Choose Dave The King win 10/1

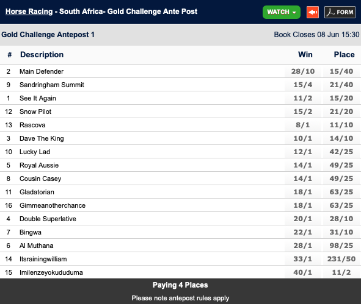click(x=303, y=138)
